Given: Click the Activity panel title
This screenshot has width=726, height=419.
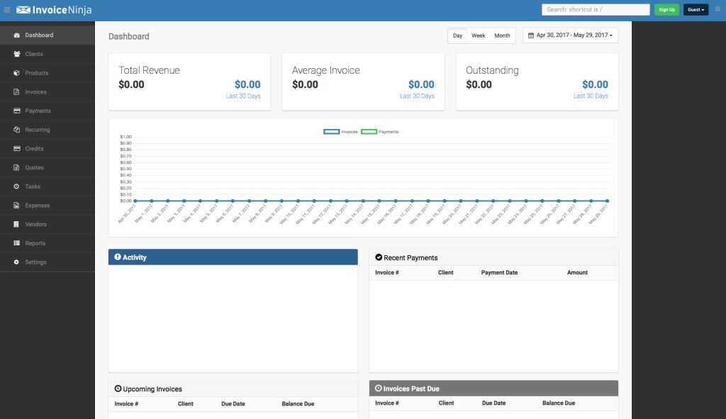Looking at the screenshot, I should [134, 257].
